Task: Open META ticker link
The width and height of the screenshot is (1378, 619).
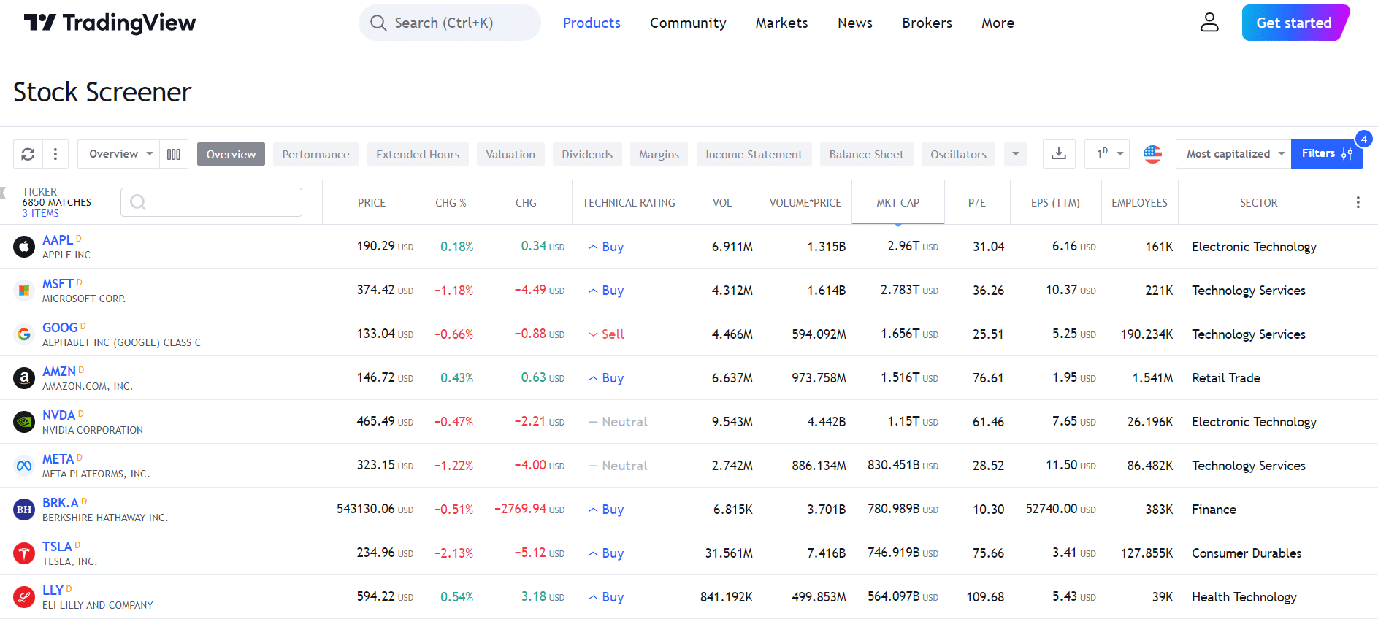Action: (x=58, y=459)
